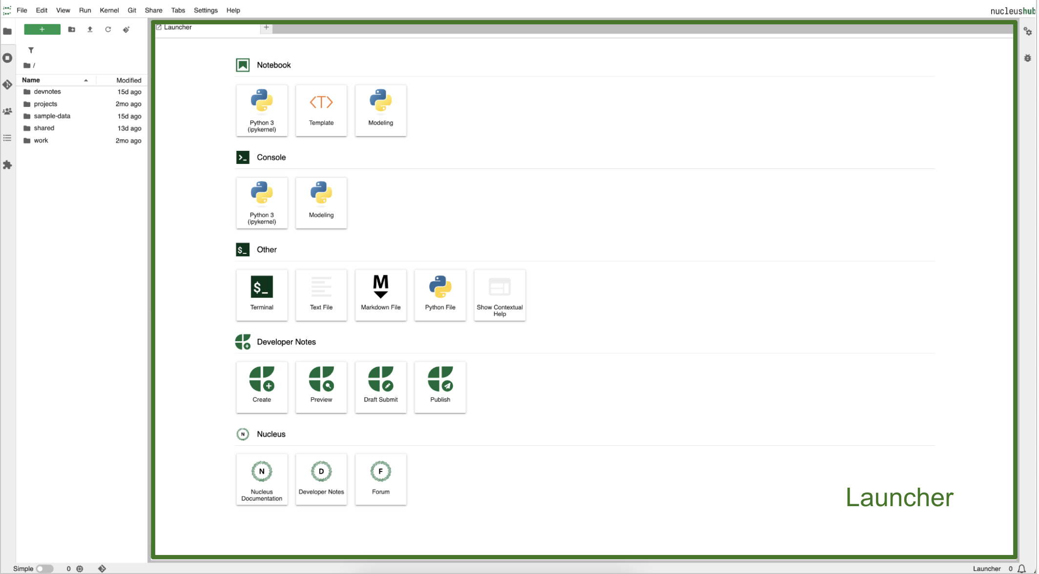Image resolution: width=1039 pixels, height=574 pixels.
Task: Click the Upload Files toolbar icon
Action: (x=90, y=29)
